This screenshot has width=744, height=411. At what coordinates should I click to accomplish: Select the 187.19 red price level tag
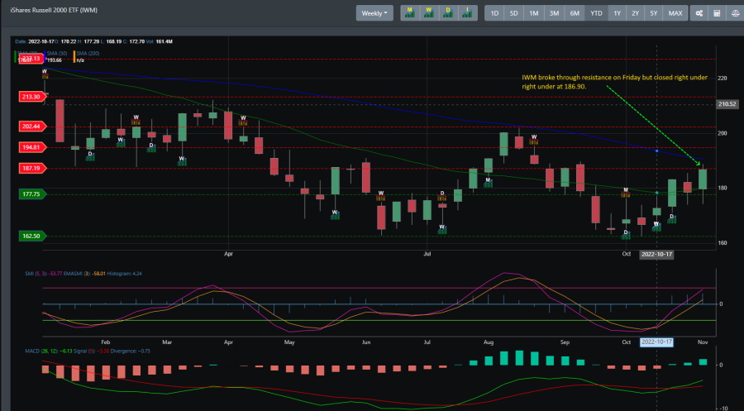[32, 168]
